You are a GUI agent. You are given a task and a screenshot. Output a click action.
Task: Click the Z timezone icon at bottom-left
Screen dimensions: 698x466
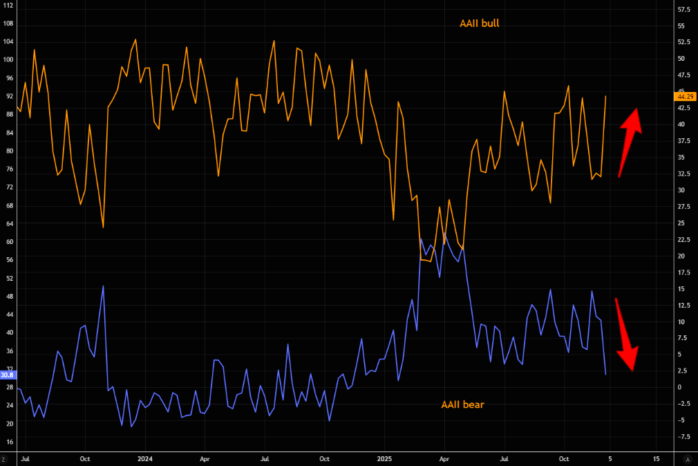coord(4,458)
